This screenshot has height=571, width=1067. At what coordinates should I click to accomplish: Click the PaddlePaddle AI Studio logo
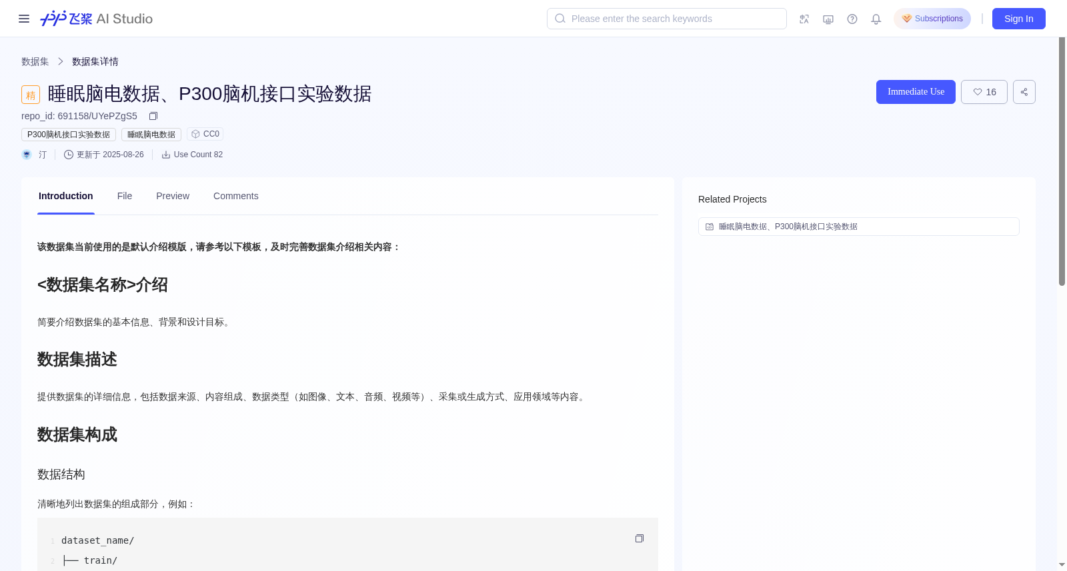tap(97, 19)
